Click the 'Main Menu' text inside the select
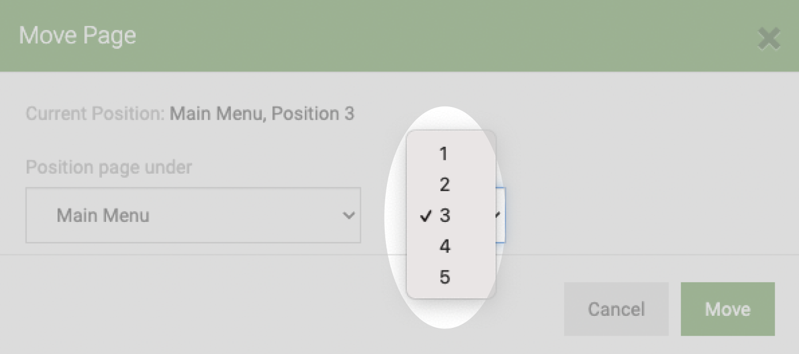The image size is (799, 354). (103, 216)
